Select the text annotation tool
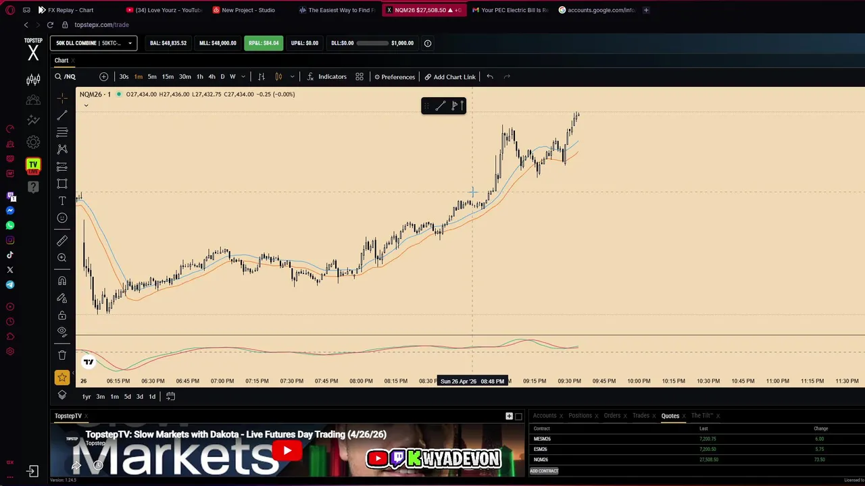 62,201
